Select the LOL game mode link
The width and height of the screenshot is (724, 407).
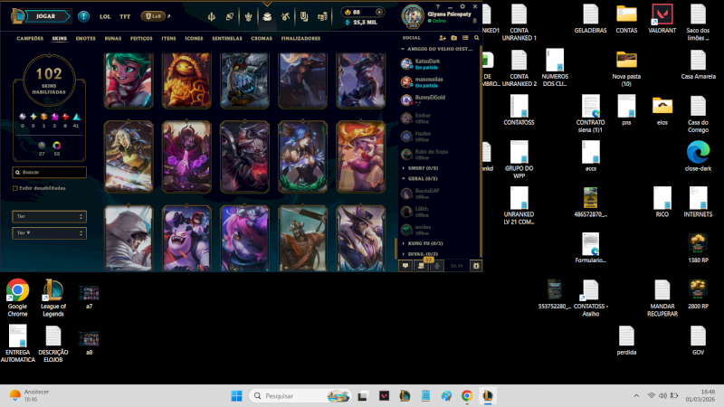pos(105,16)
